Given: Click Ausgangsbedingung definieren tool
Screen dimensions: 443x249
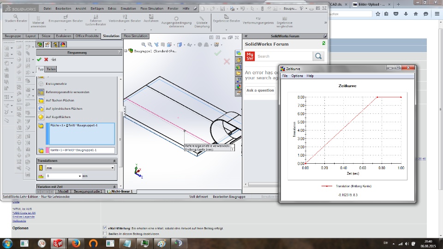Looking at the screenshot, I should click(176, 22).
